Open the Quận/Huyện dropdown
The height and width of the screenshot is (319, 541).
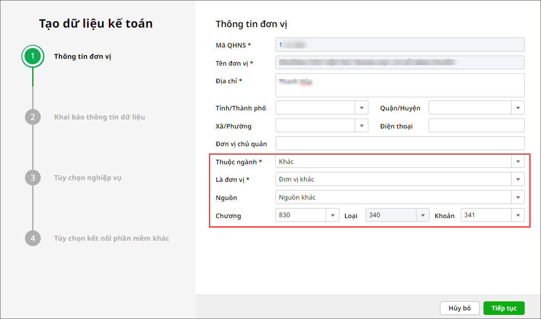[518, 108]
